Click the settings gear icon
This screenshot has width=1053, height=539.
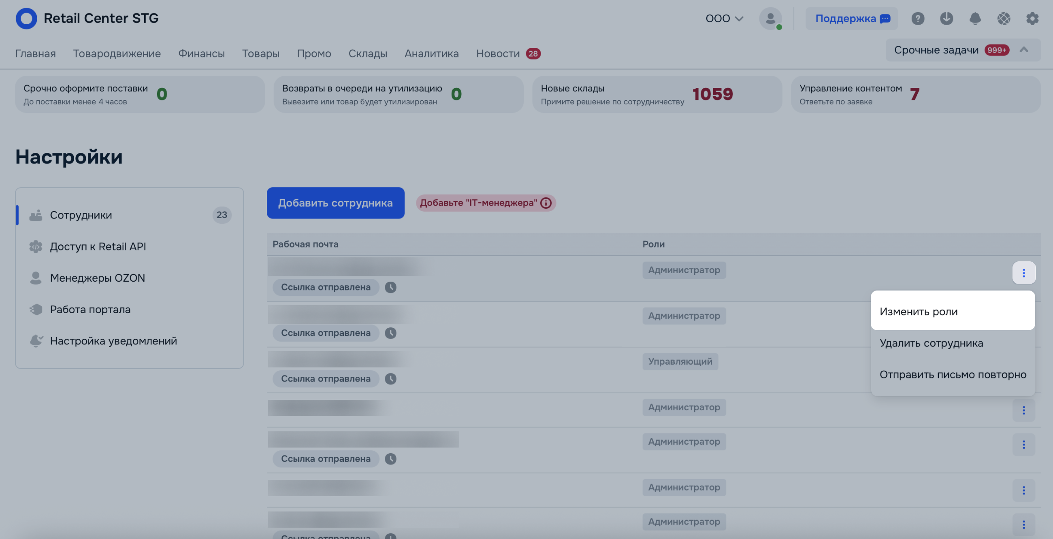1032,18
